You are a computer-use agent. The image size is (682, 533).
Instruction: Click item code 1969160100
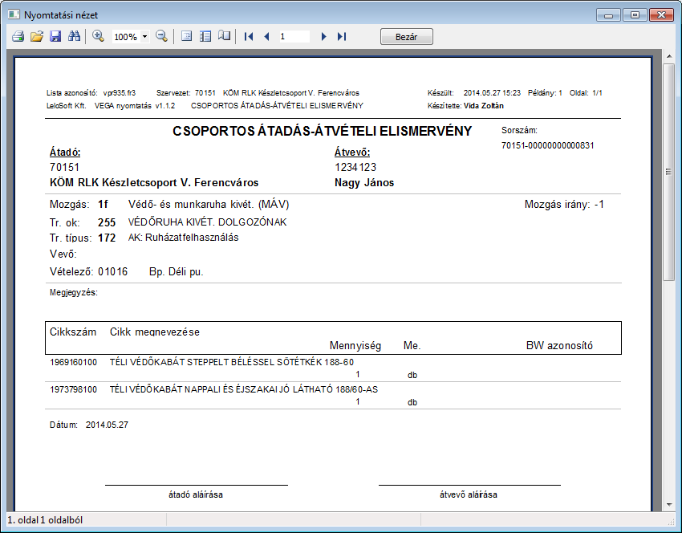[74, 362]
